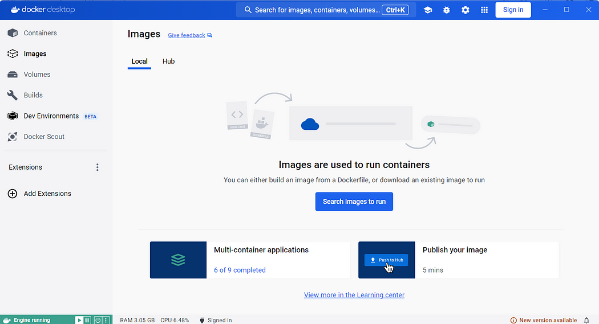Open the Docker Scout icon
The image size is (599, 324).
pos(13,137)
